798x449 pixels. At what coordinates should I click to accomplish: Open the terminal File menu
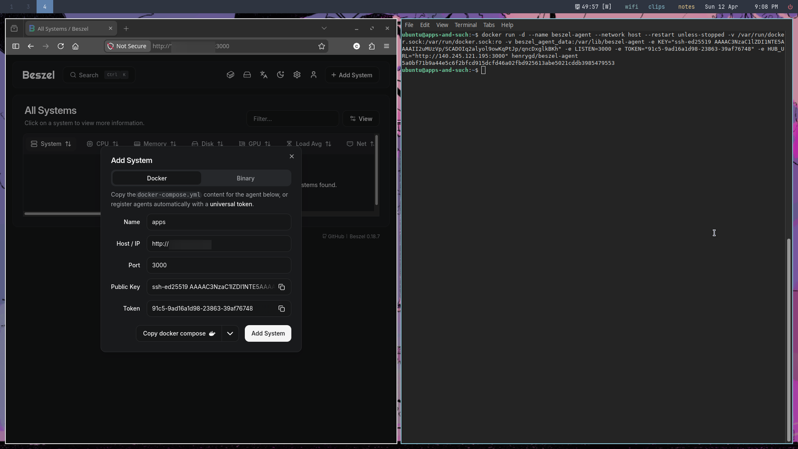(x=409, y=25)
